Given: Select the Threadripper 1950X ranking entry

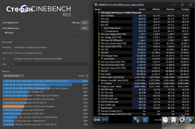Looking at the screenshot, I should (x=45, y=88).
